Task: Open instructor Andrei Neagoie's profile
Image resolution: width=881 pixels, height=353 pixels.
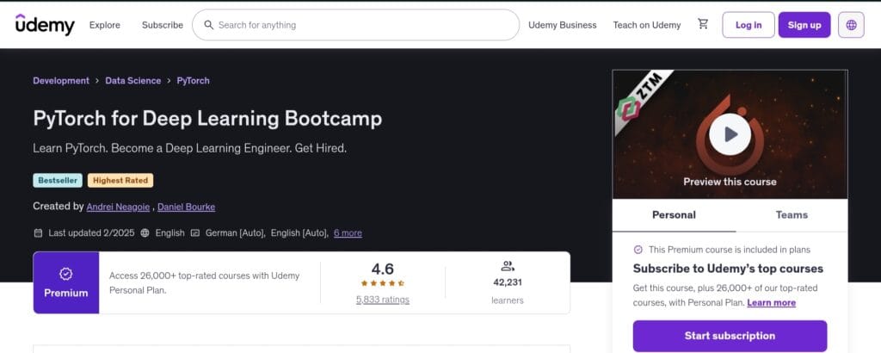Action: tap(118, 207)
